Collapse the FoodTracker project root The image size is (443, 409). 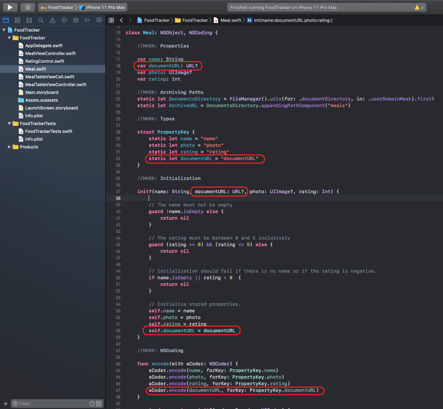click(x=4, y=30)
